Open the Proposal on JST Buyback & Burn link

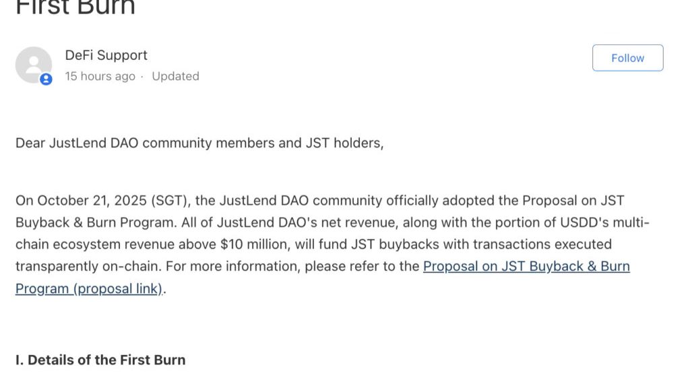pyautogui.click(x=526, y=266)
